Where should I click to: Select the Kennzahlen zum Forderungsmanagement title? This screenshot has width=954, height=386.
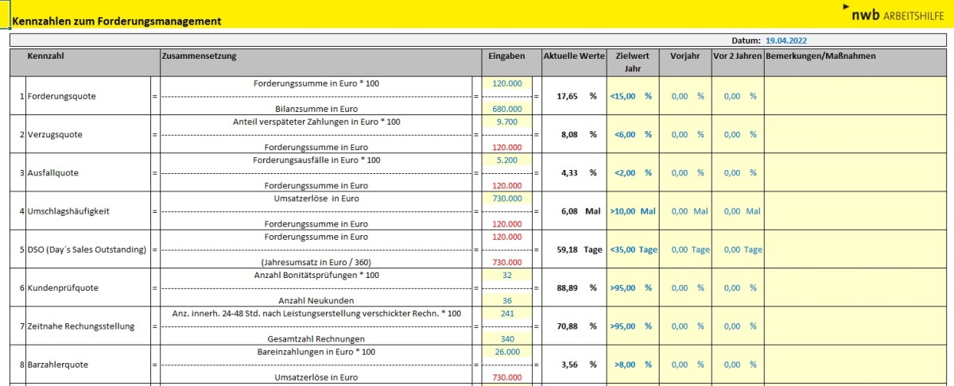pos(117,21)
